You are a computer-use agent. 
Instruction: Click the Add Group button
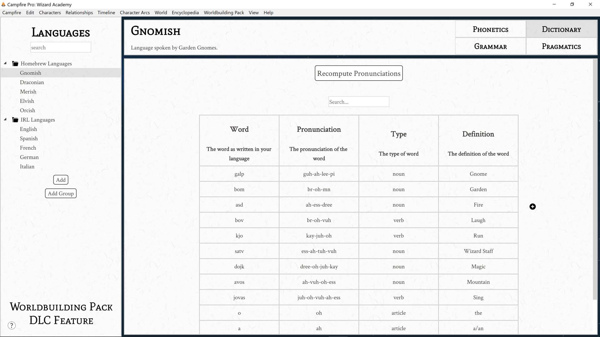pyautogui.click(x=61, y=193)
